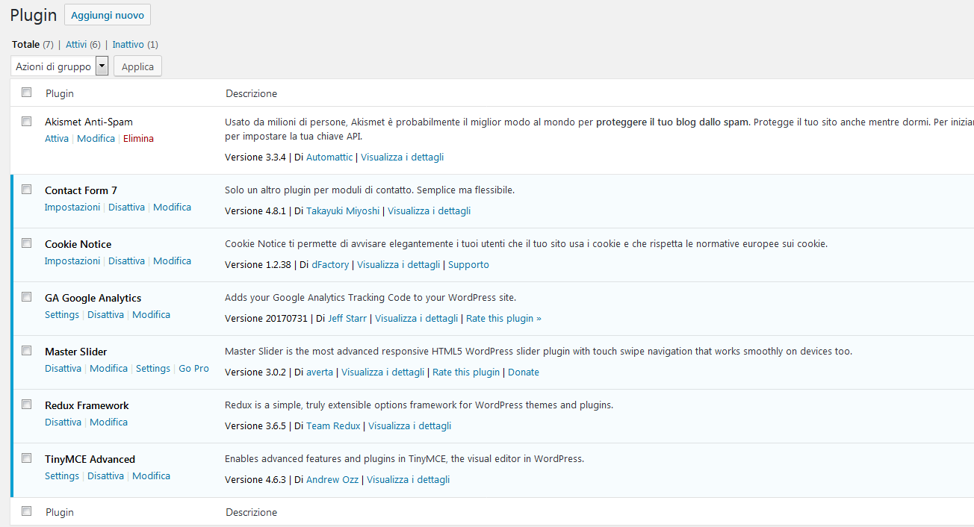Visit the Automattic author link

[329, 158]
